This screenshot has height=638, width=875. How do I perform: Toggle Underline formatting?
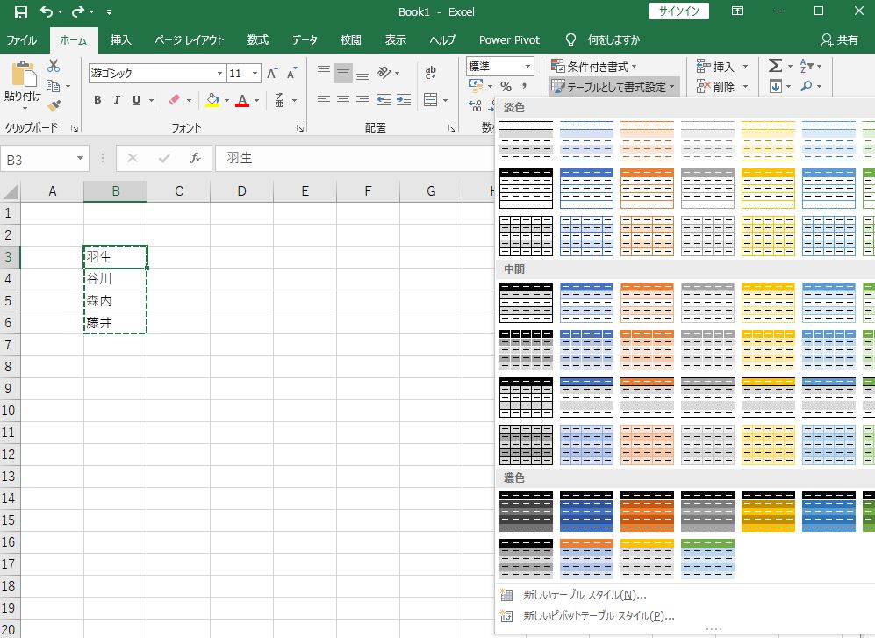click(136, 100)
